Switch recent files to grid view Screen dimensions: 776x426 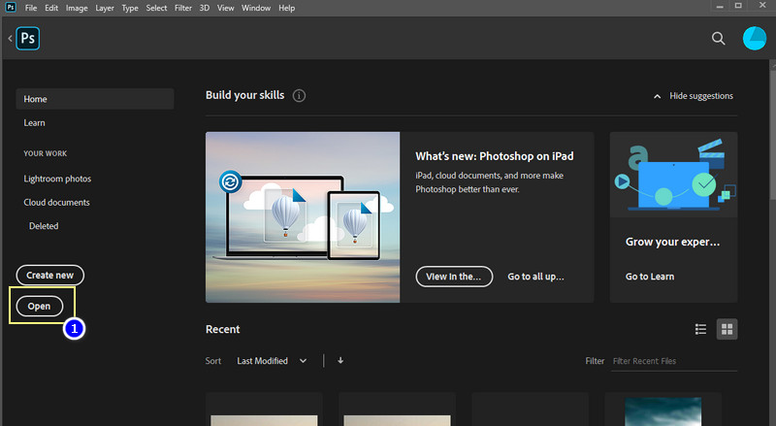point(727,330)
